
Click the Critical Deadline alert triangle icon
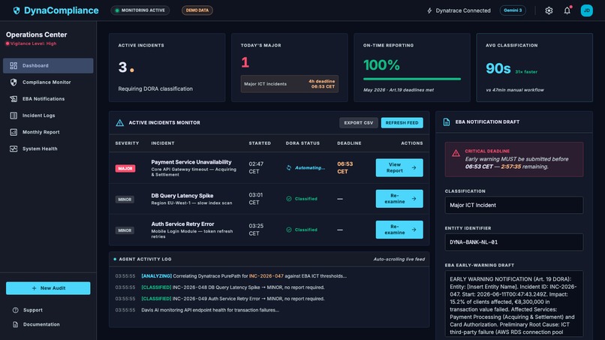coord(456,153)
